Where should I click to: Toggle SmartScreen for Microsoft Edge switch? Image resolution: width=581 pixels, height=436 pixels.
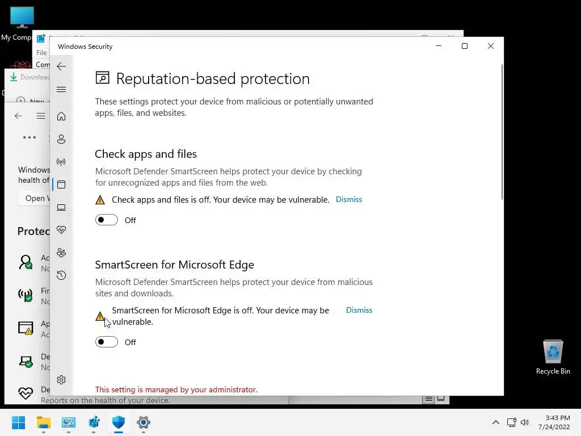click(107, 342)
